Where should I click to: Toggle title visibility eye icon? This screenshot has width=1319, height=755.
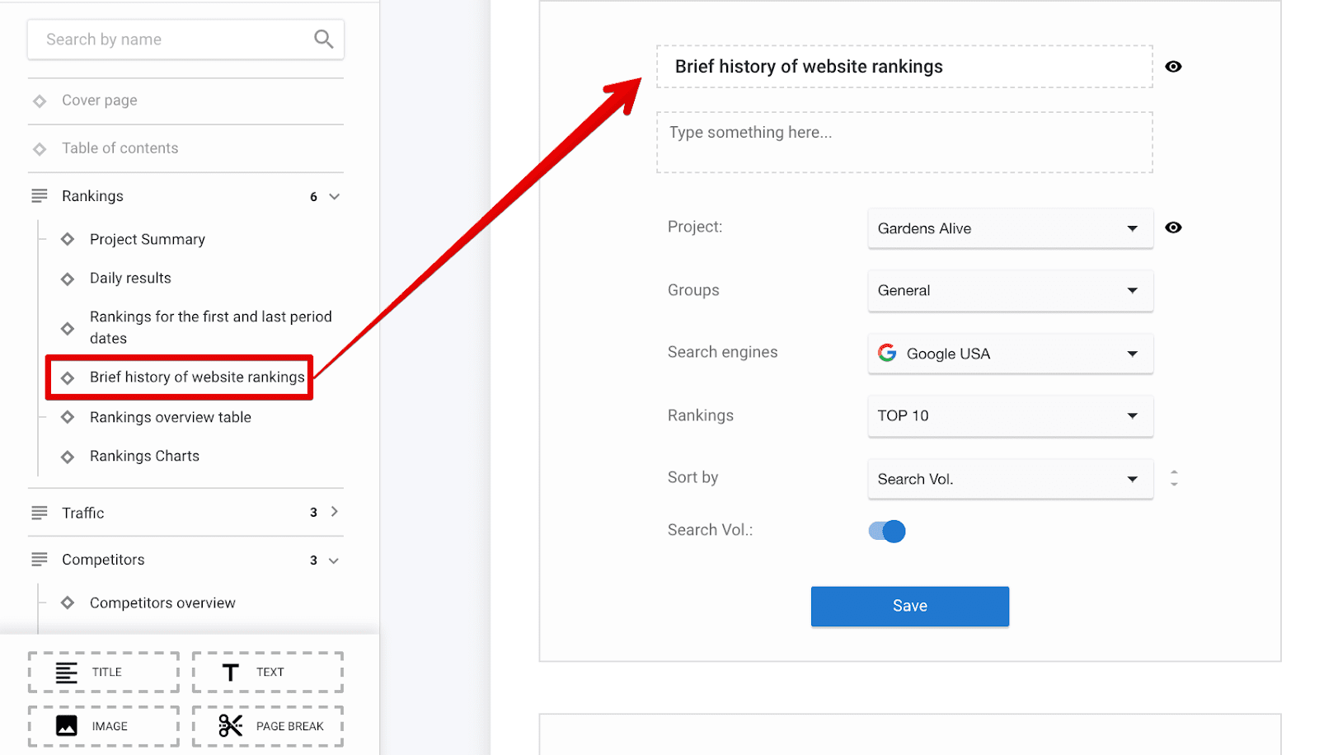pos(1173,67)
